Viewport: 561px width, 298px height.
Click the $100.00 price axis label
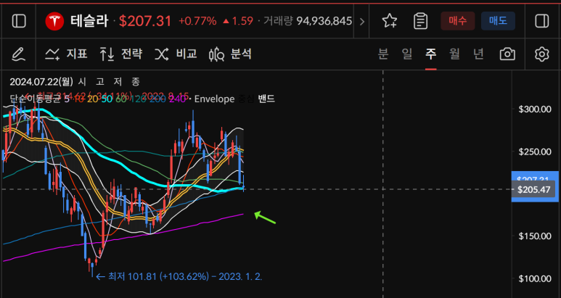coord(535,278)
